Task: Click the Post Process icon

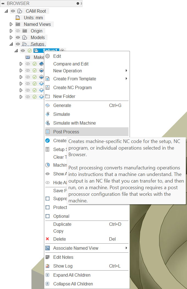Action: click(48, 132)
